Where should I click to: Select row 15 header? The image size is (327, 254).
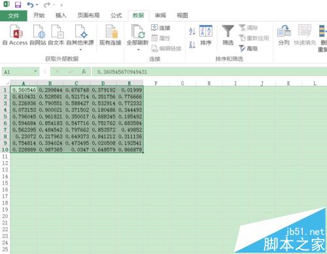click(5, 183)
